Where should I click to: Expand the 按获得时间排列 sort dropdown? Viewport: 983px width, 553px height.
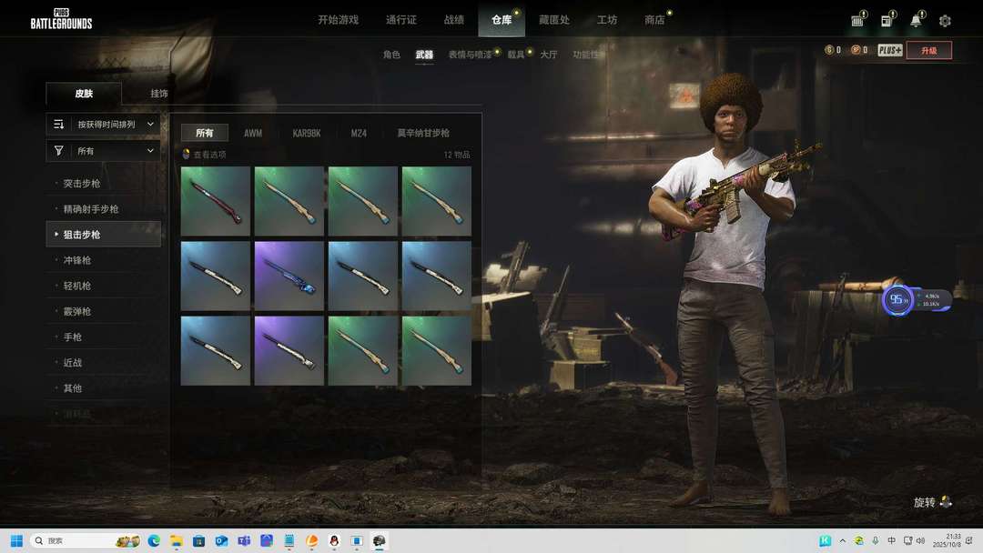point(104,124)
